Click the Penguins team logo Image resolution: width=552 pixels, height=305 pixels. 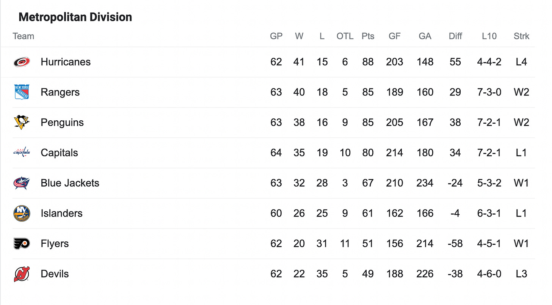22,123
